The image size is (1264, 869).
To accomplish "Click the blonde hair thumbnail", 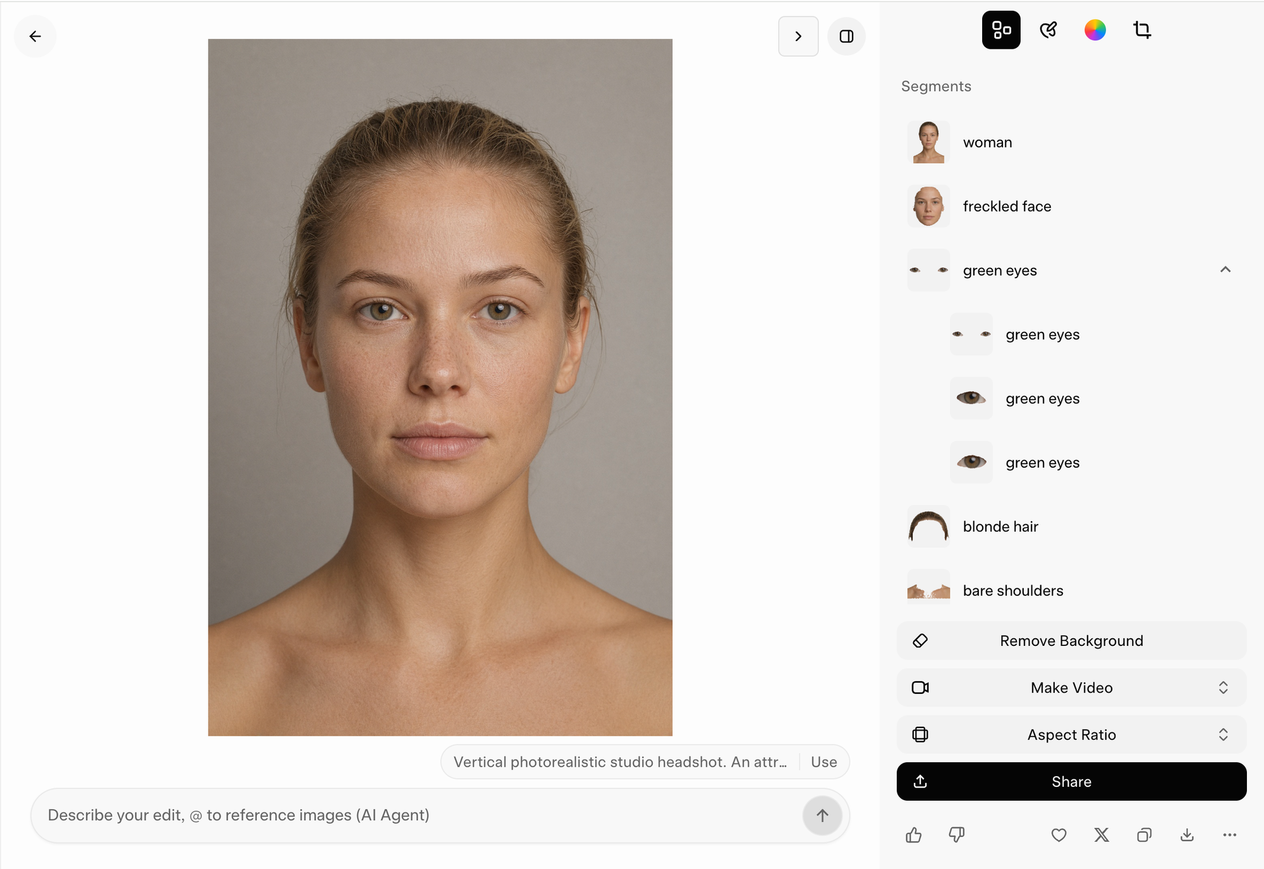I will pos(928,526).
